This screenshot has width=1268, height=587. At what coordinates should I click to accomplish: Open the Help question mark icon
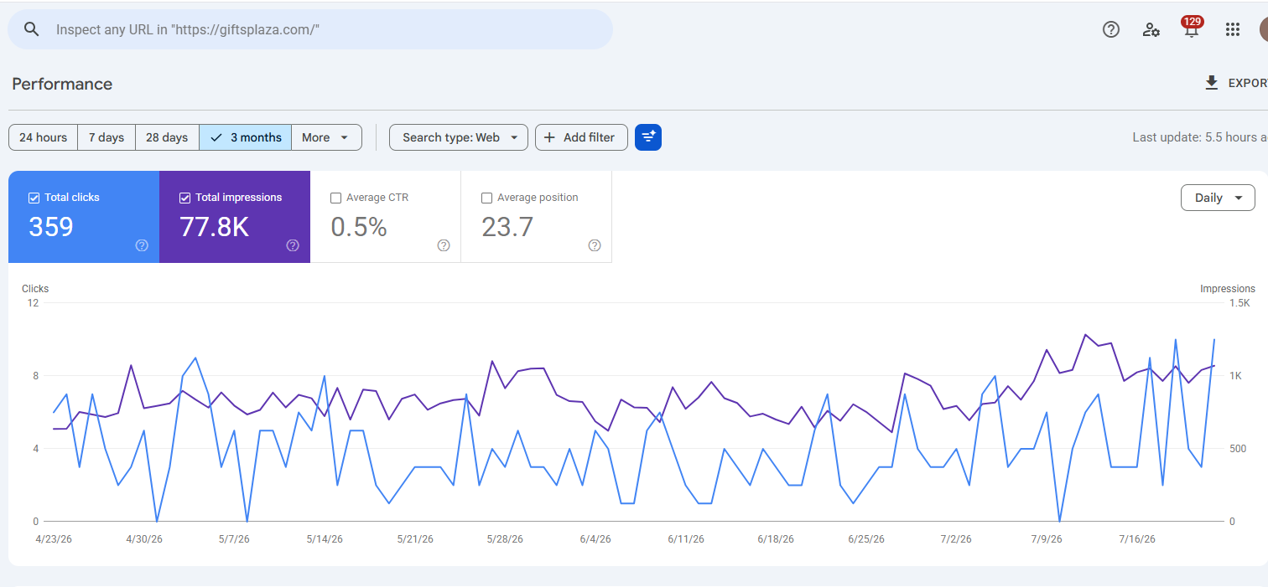1111,29
